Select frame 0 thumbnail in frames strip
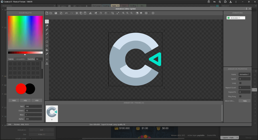Screen dimensions: 258x140 click(52, 113)
